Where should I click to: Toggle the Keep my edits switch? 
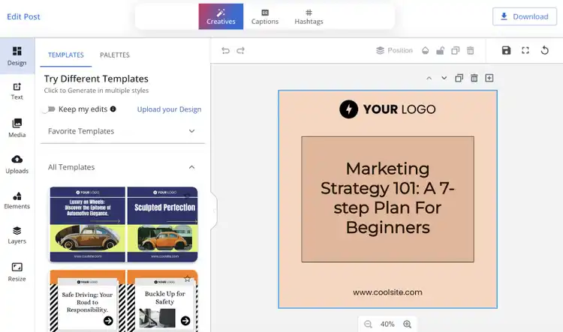coord(50,109)
